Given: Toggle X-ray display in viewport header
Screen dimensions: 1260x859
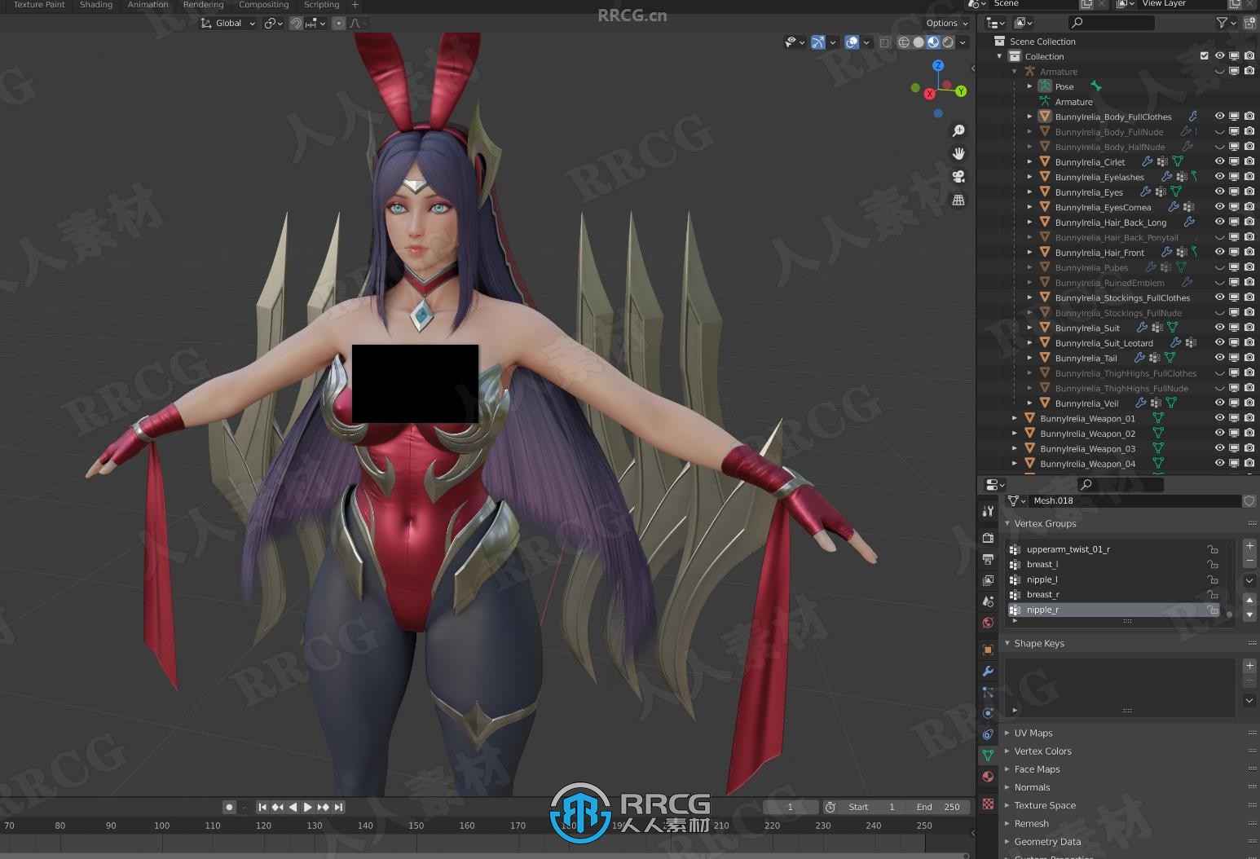Looking at the screenshot, I should [885, 42].
